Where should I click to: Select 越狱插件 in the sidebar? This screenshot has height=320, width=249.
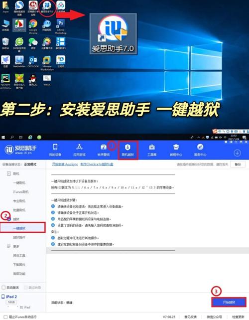tap(19, 237)
